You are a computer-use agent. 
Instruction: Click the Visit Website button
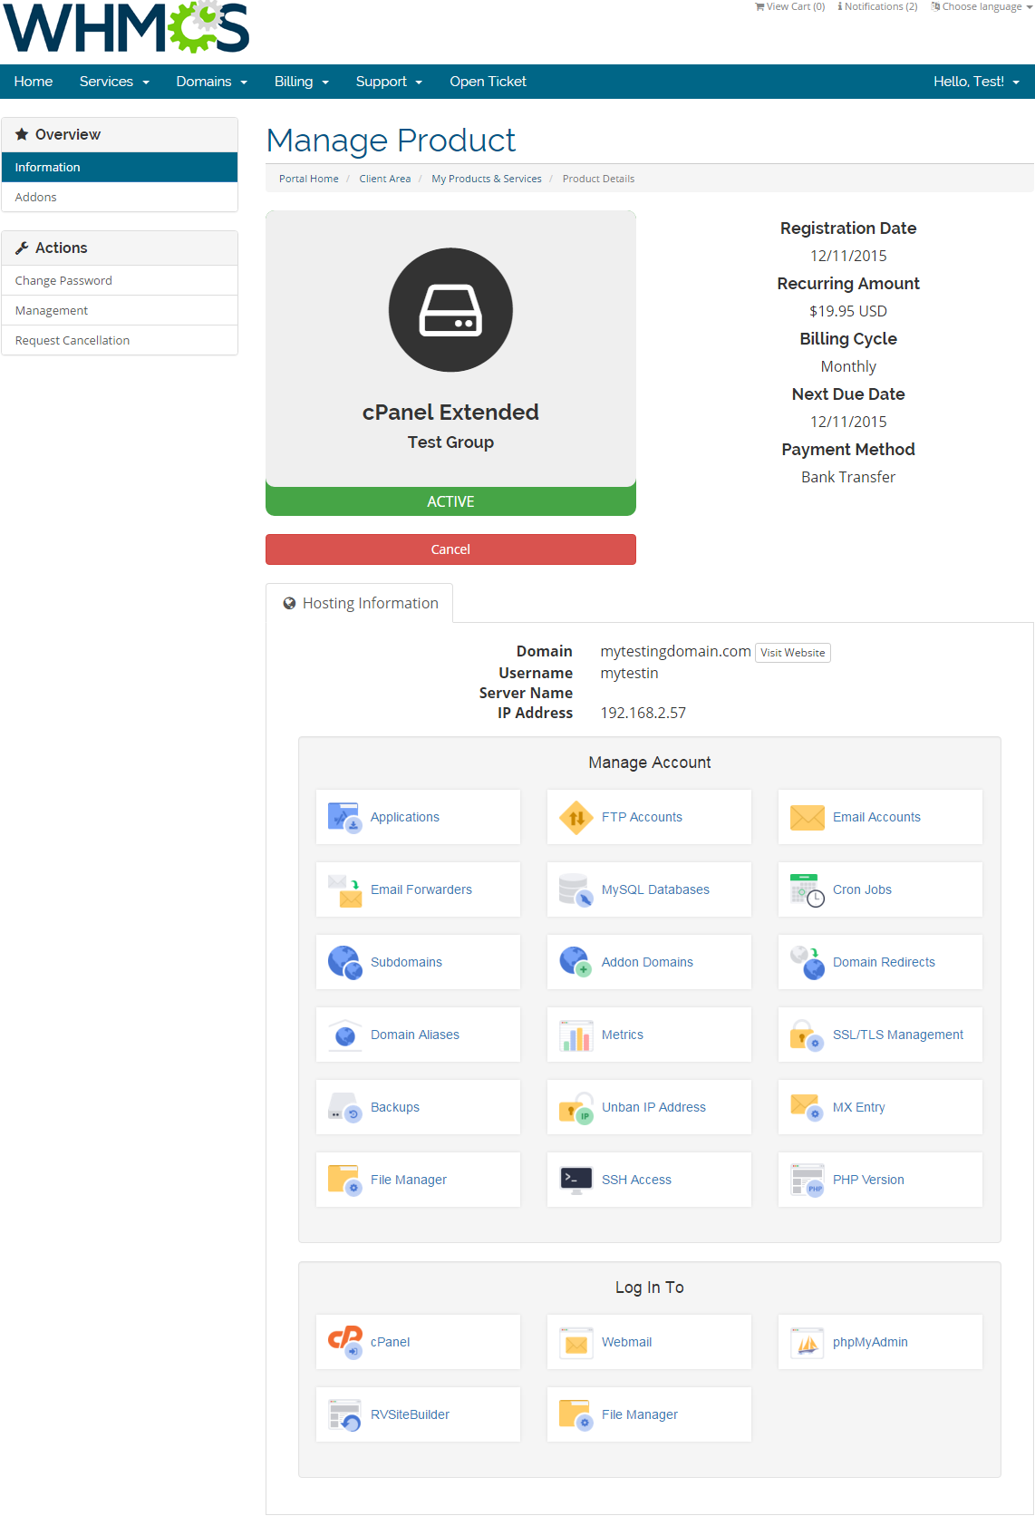(x=793, y=653)
